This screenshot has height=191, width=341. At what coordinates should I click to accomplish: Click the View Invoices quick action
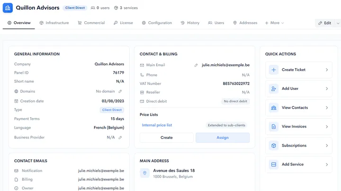298,127
